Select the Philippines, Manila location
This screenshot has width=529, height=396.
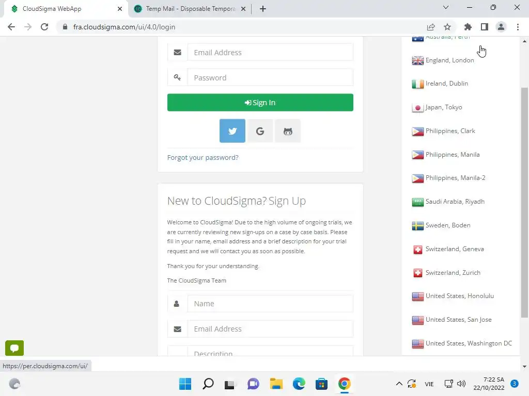click(x=453, y=155)
